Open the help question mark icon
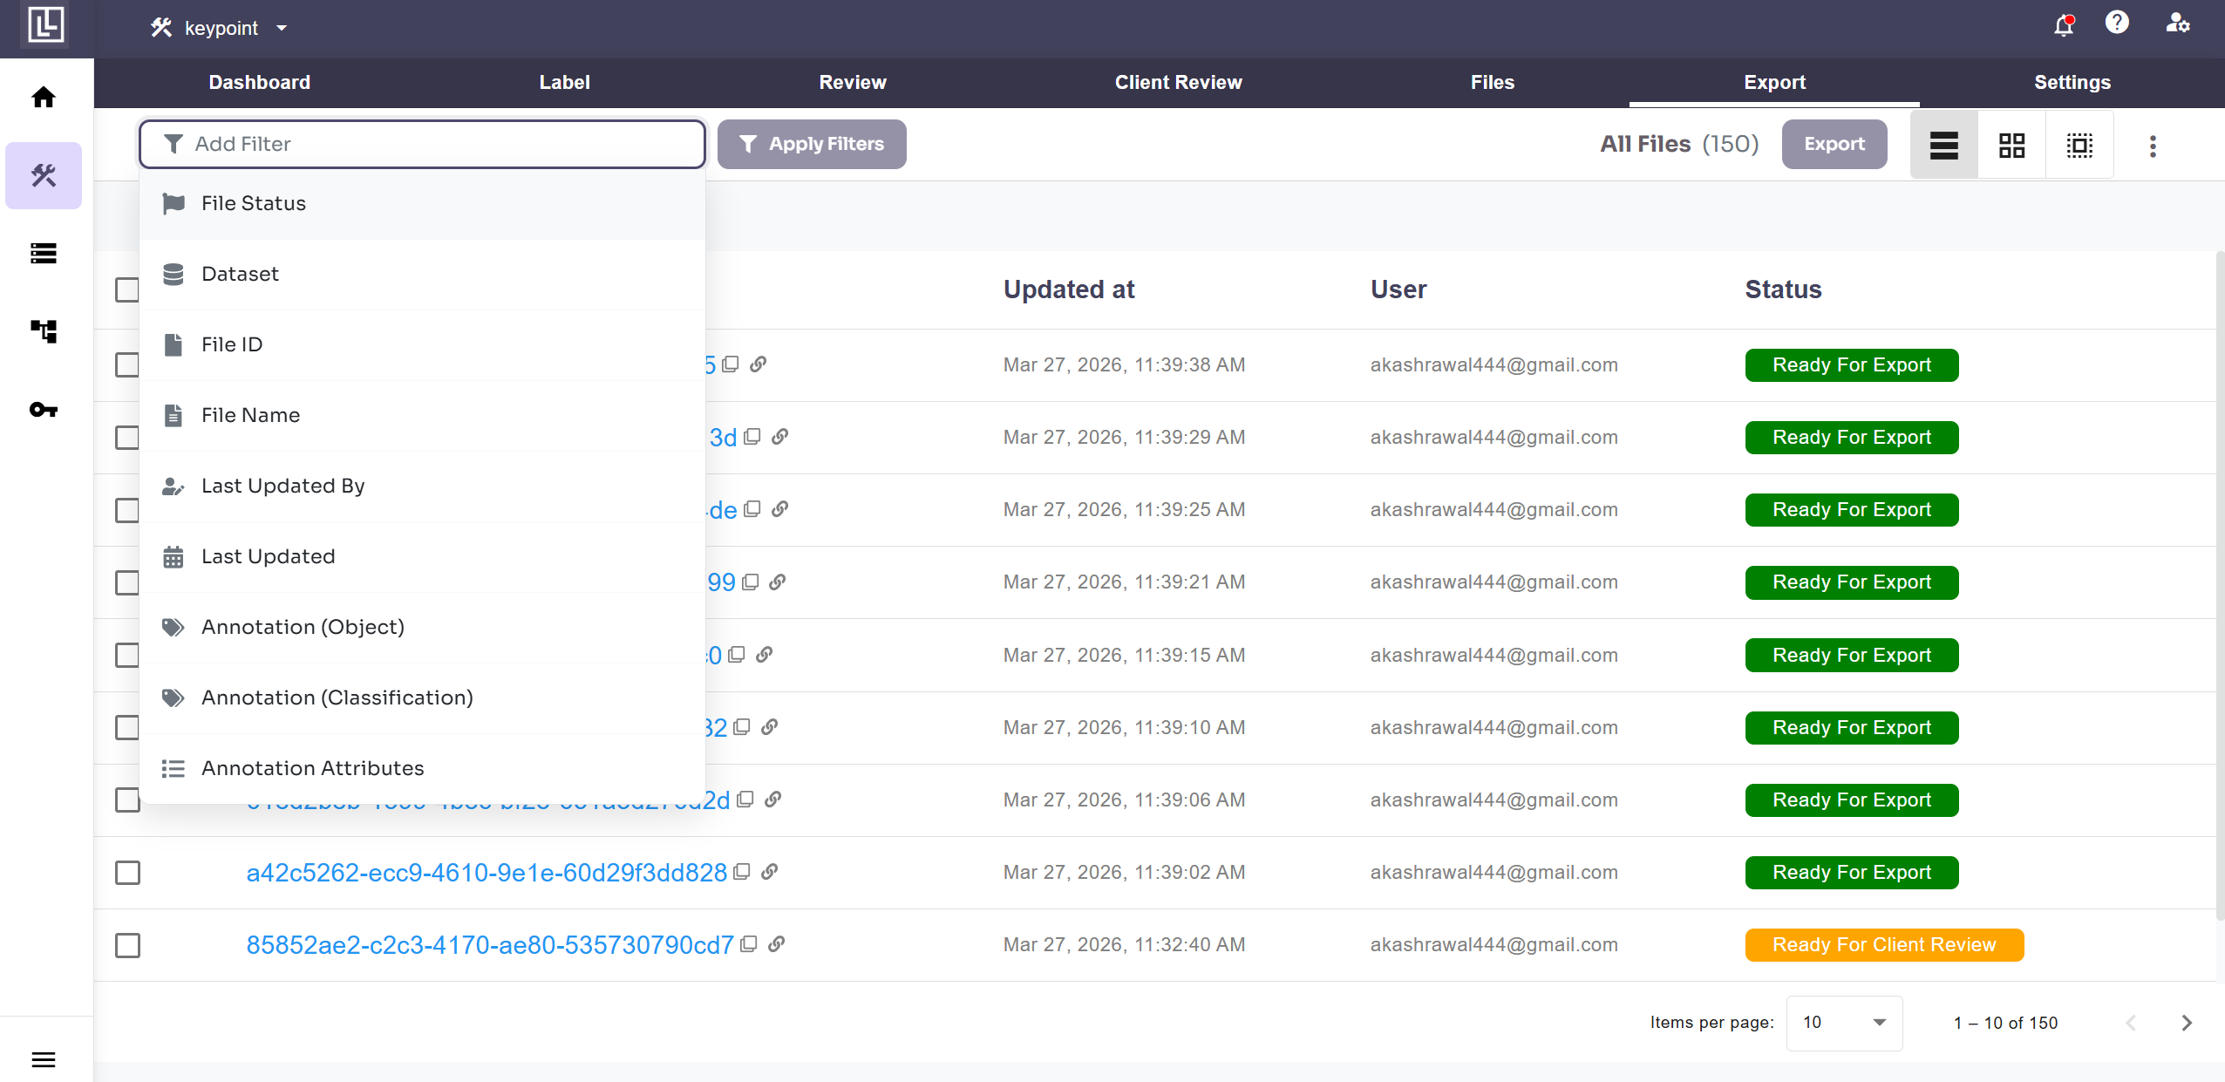Screen dimensions: 2225x1082 2117,23
